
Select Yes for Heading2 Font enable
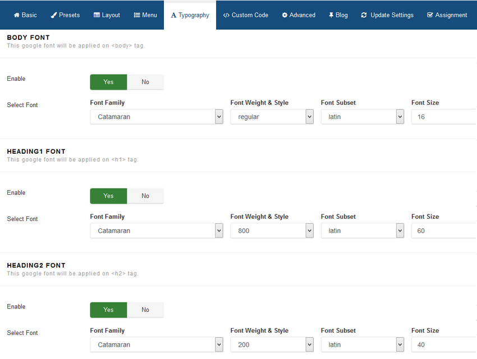pyautogui.click(x=108, y=310)
